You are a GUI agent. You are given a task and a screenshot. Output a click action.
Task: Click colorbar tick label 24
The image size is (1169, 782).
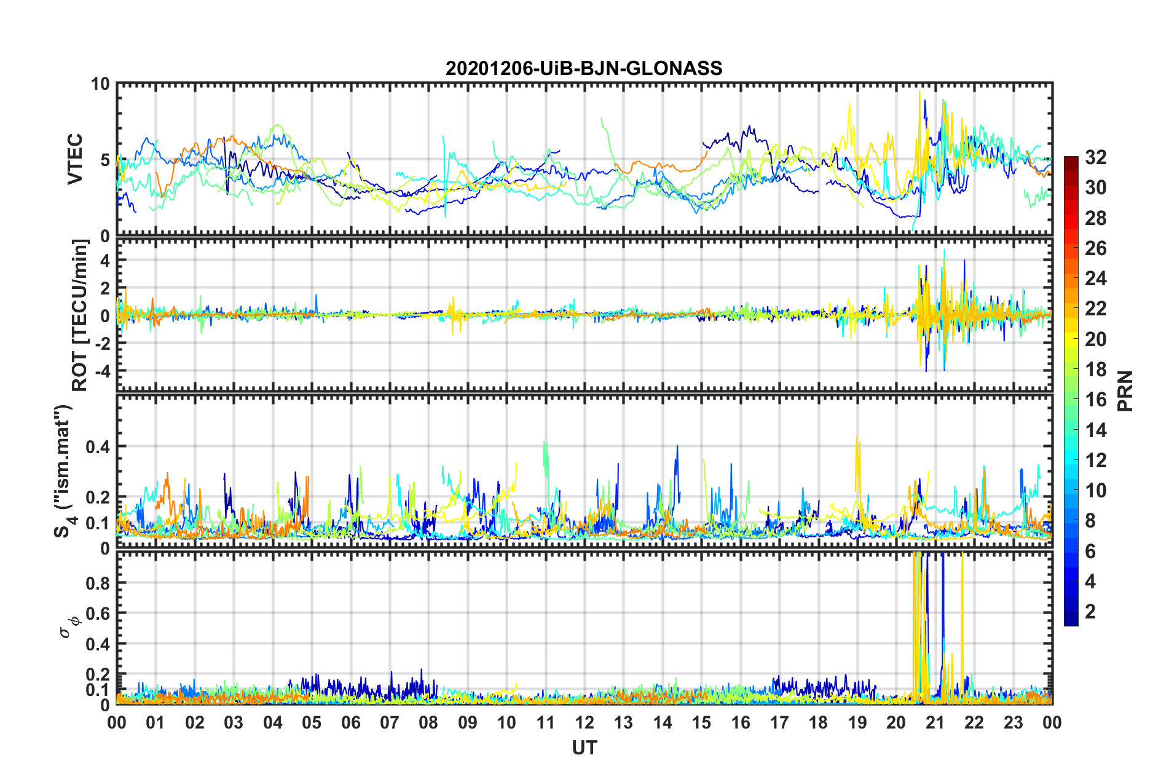[x=1095, y=278]
